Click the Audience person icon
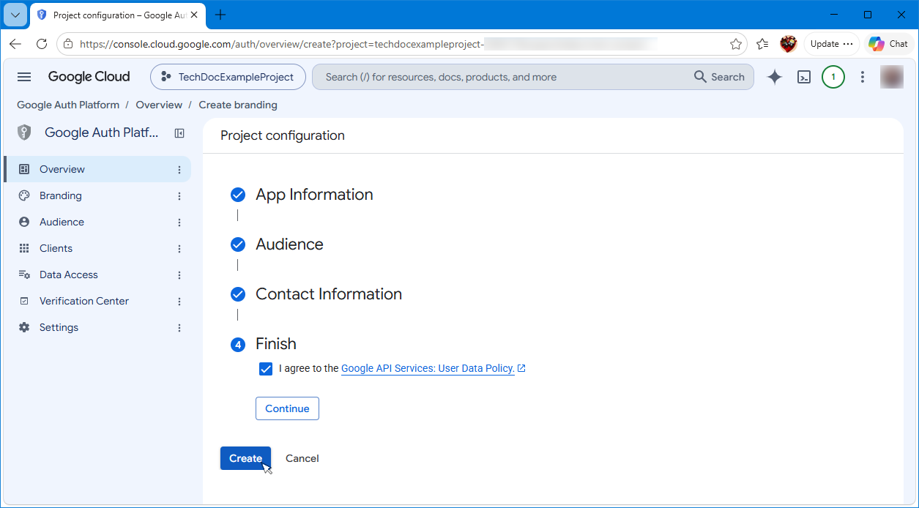 [x=24, y=222]
